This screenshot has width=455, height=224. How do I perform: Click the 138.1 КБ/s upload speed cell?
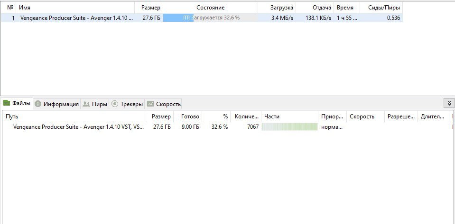(x=318, y=18)
